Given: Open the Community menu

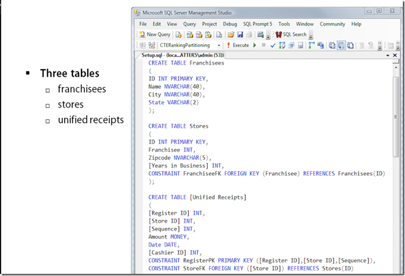Looking at the screenshot, I should 332,24.
